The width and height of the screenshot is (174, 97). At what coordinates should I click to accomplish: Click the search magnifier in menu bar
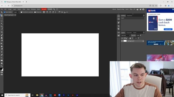54,9
